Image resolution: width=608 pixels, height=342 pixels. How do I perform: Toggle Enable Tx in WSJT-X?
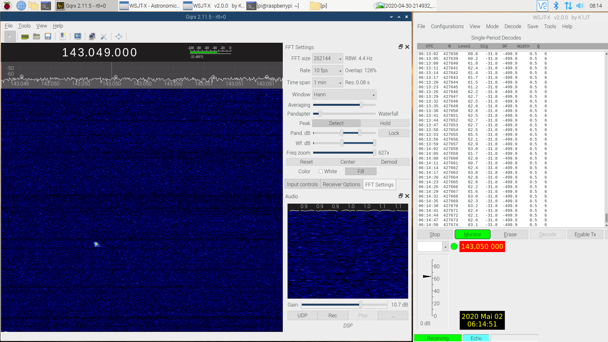[585, 234]
